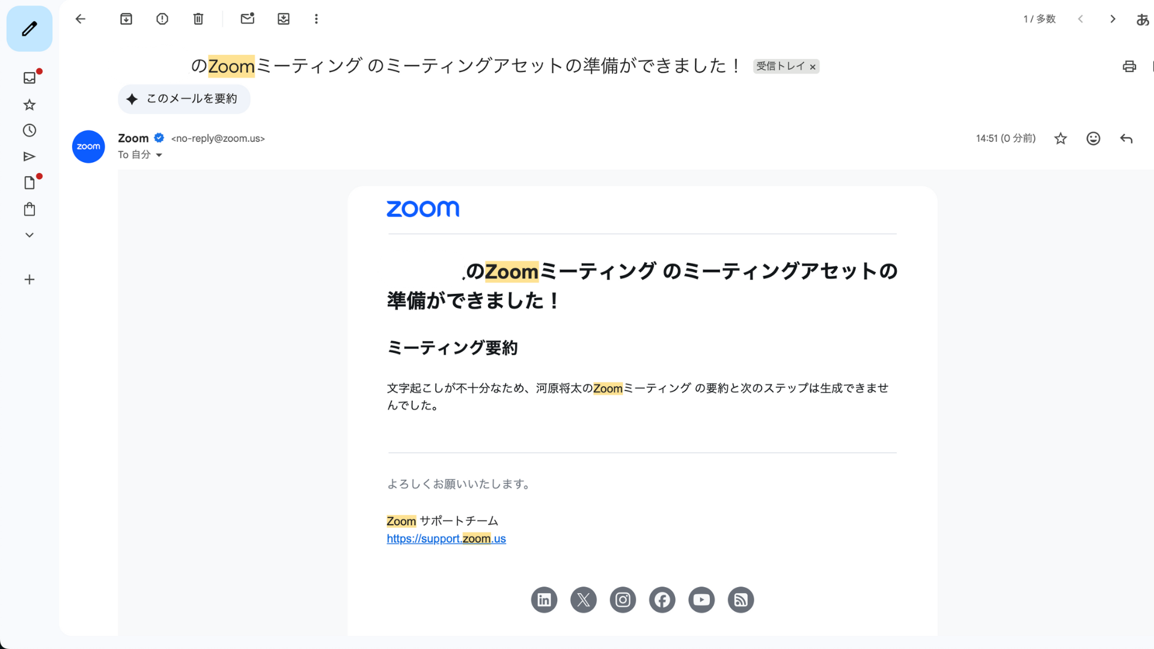This screenshot has width=1154, height=649.
Task: Expand more sidebar labels chevron
Action: [x=29, y=235]
